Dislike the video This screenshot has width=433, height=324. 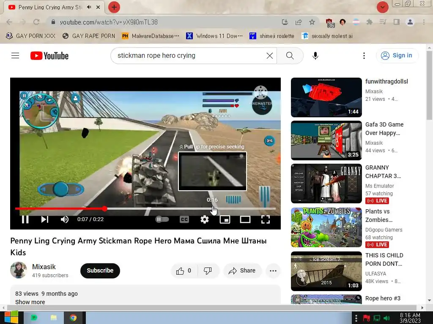pyautogui.click(x=208, y=271)
